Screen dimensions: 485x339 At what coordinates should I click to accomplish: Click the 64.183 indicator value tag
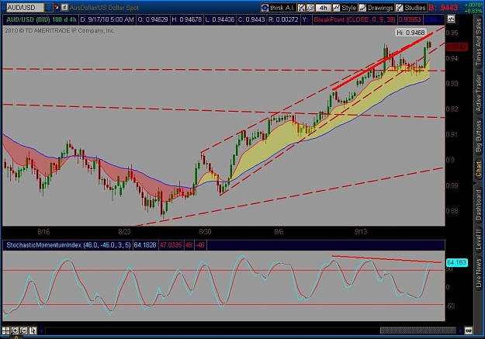[x=457, y=263]
